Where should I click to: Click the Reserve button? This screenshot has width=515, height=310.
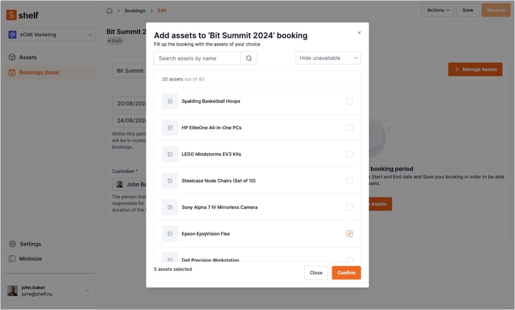496,10
